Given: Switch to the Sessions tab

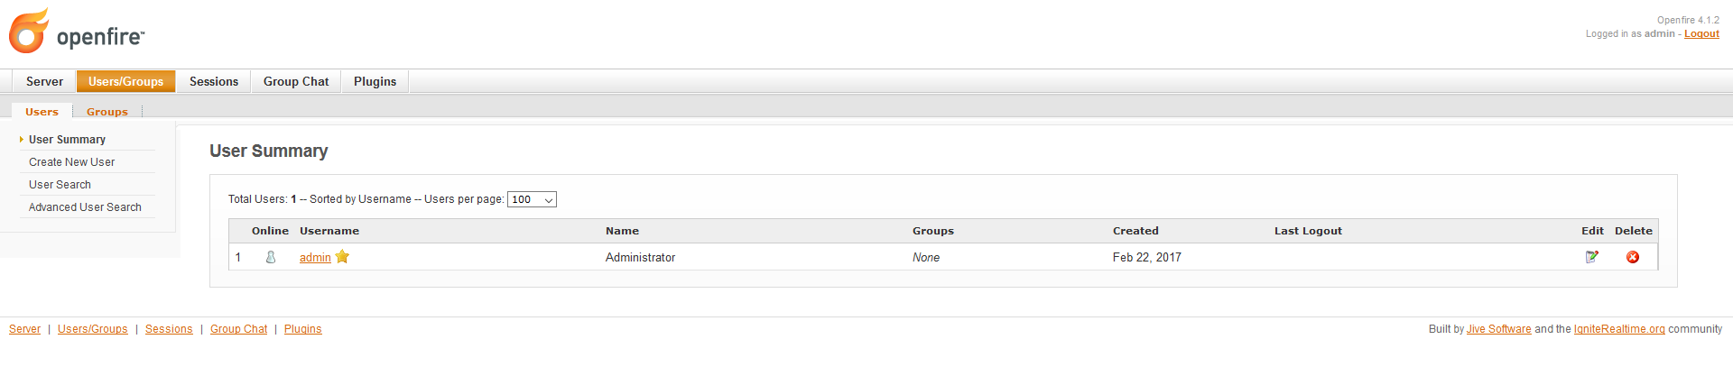Looking at the screenshot, I should point(214,81).
